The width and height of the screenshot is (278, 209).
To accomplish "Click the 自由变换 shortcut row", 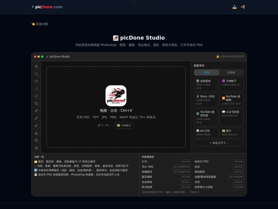I will pyautogui.click(x=166, y=182).
